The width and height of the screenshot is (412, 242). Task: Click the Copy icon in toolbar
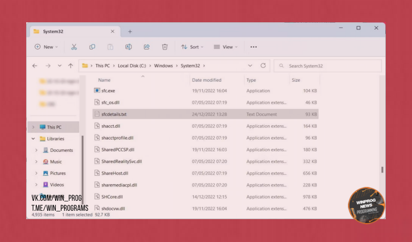(92, 47)
